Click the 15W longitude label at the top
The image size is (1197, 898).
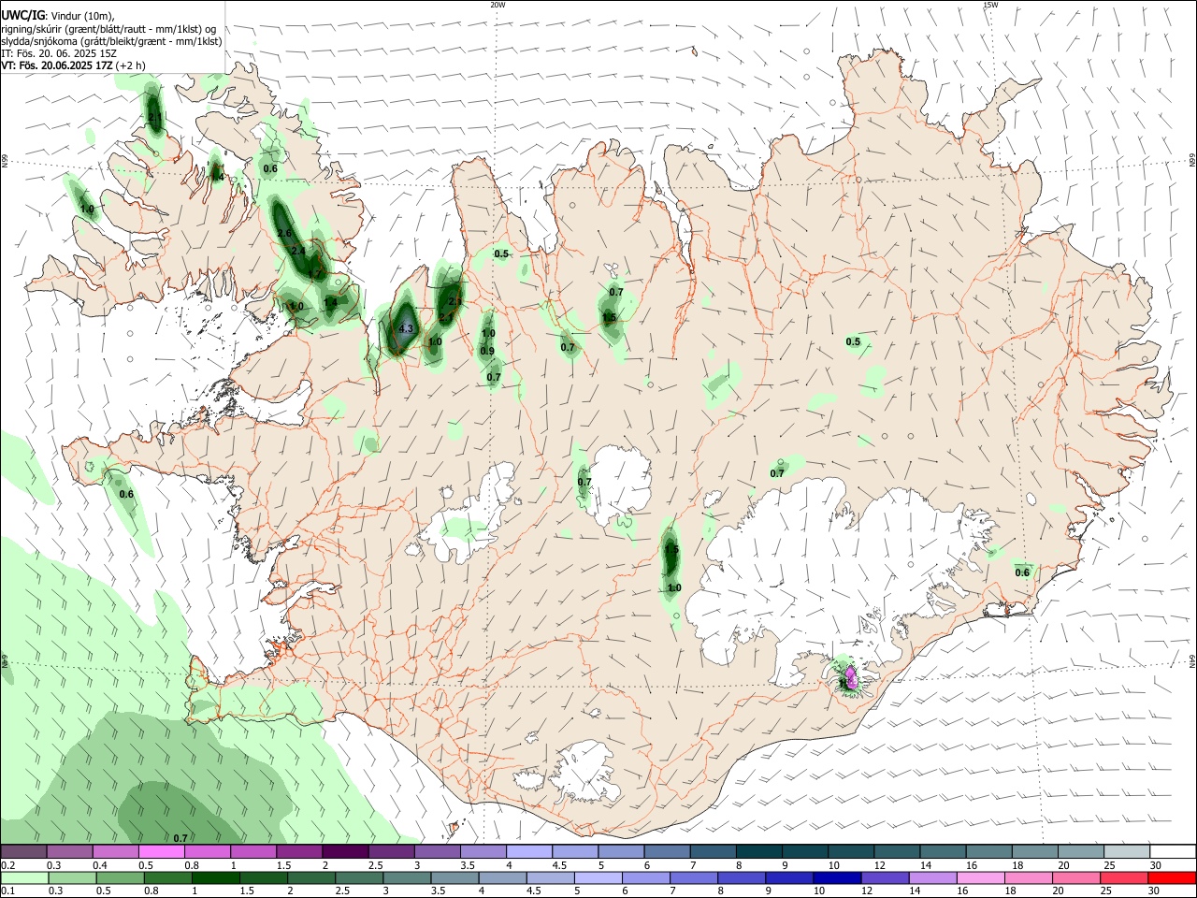point(990,5)
